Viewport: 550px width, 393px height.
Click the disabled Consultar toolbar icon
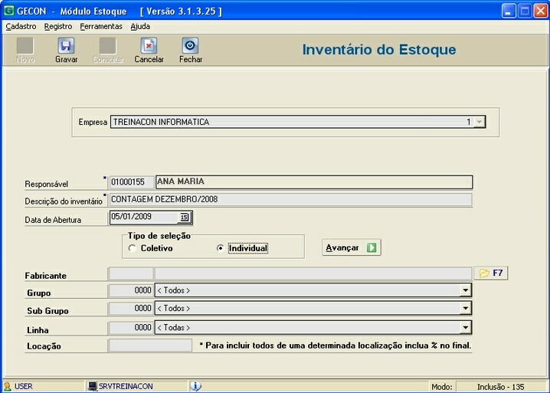[x=108, y=46]
